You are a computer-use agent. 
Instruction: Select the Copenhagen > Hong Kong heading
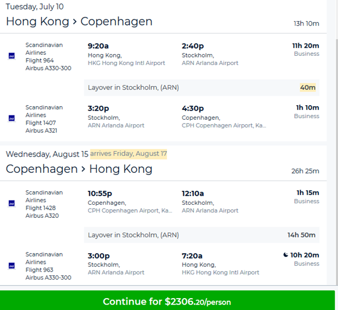[x=79, y=169]
